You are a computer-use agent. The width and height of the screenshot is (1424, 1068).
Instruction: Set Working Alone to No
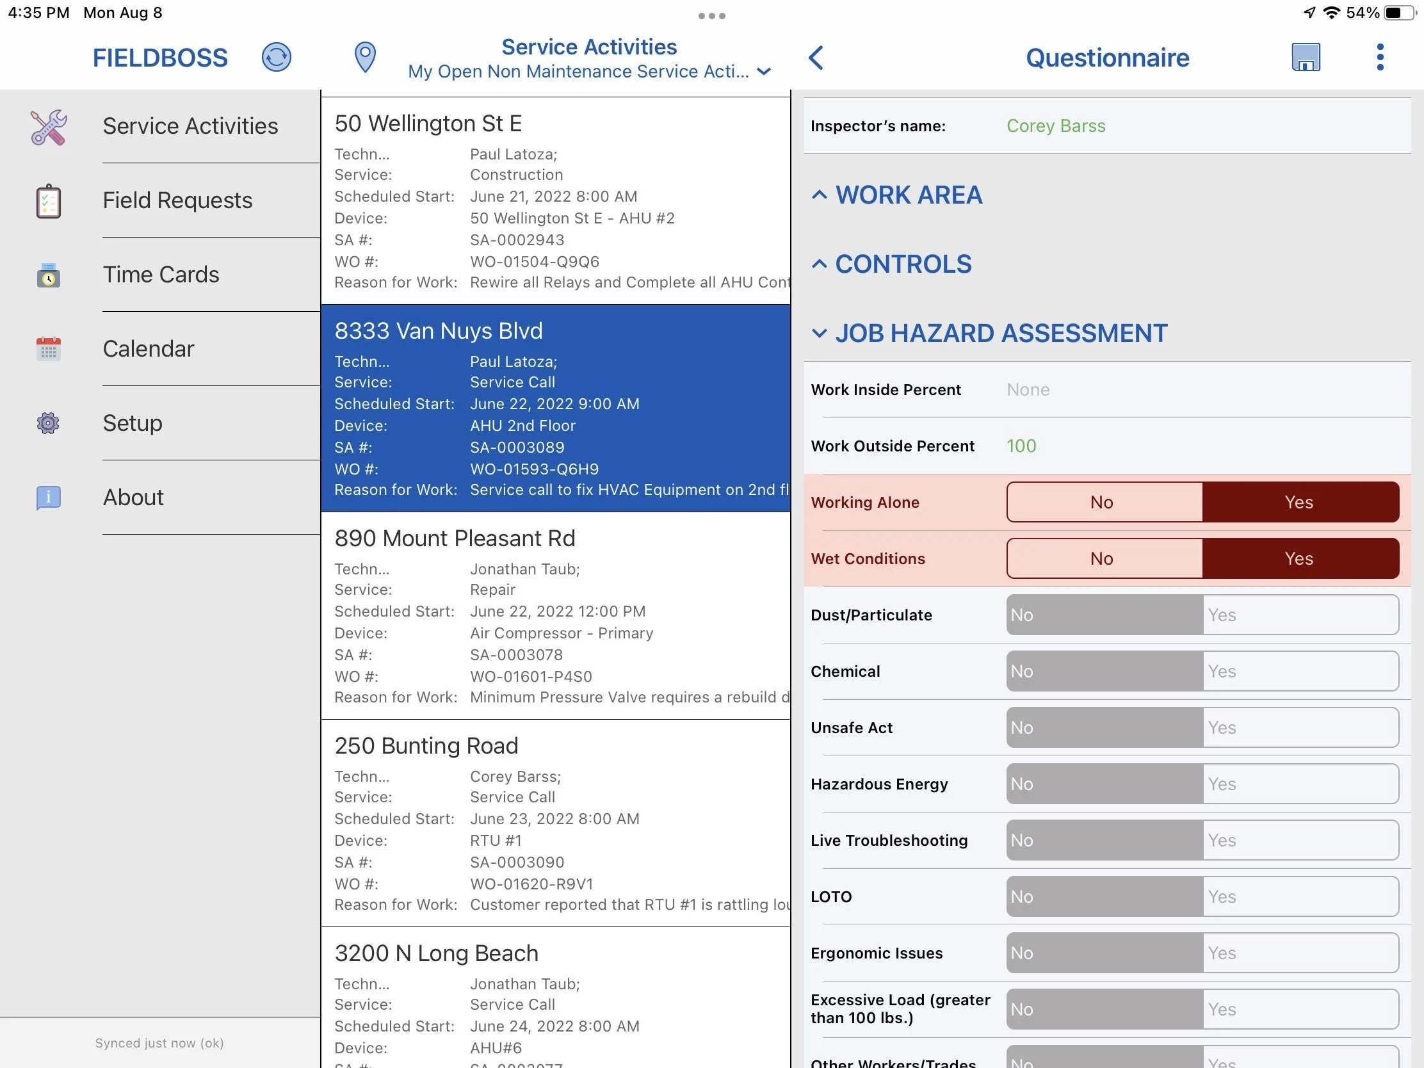(1103, 502)
